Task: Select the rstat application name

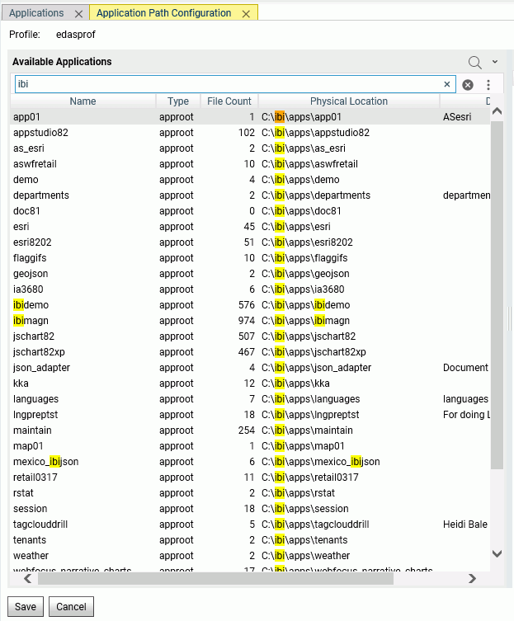Action: 23,493
